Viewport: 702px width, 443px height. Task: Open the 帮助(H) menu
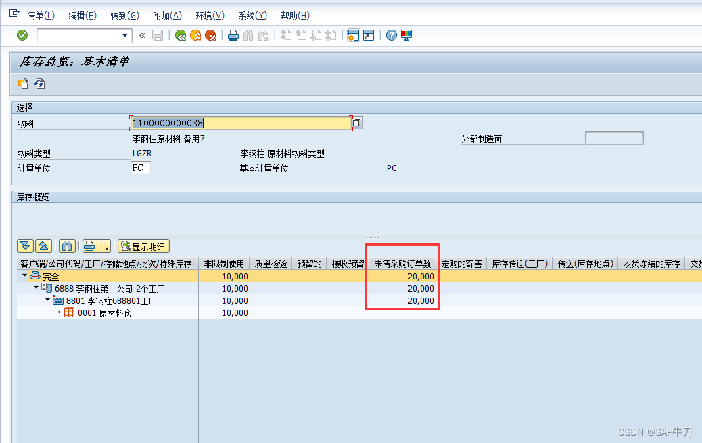(295, 16)
